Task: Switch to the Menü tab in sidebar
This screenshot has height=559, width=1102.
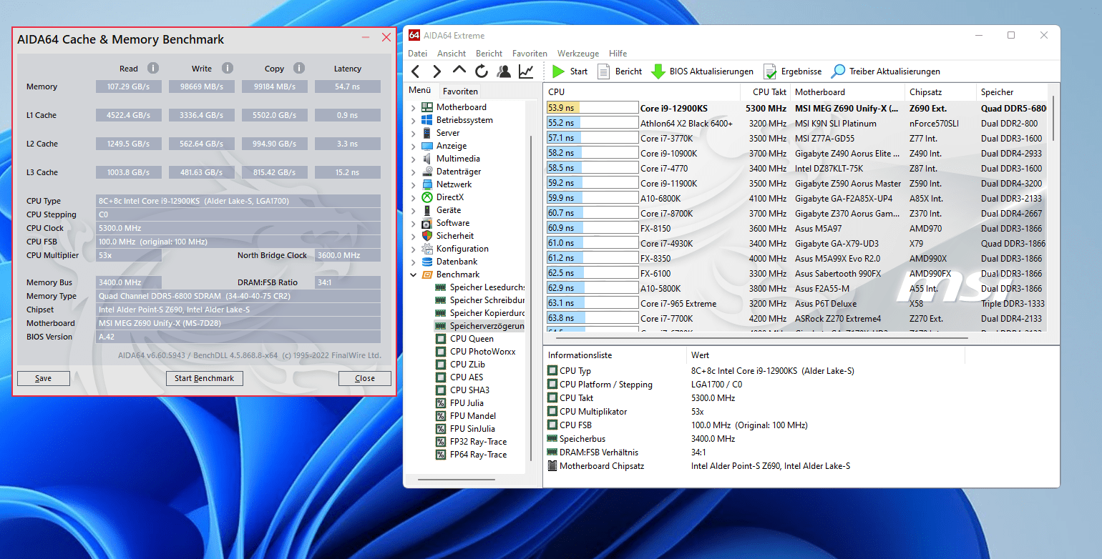Action: (420, 91)
